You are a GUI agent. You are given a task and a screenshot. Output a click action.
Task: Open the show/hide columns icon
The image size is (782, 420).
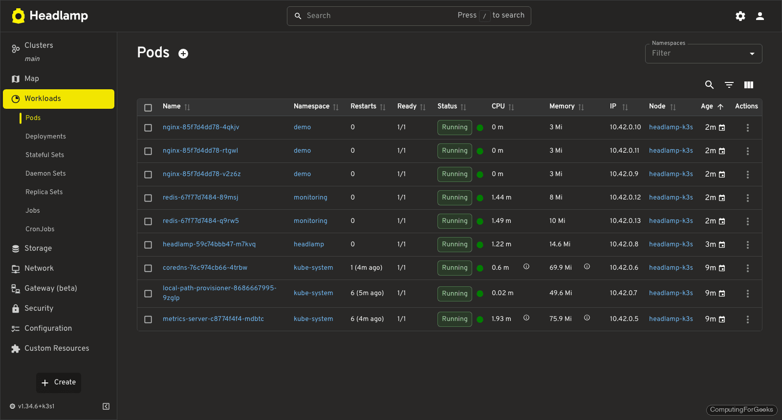coord(749,85)
